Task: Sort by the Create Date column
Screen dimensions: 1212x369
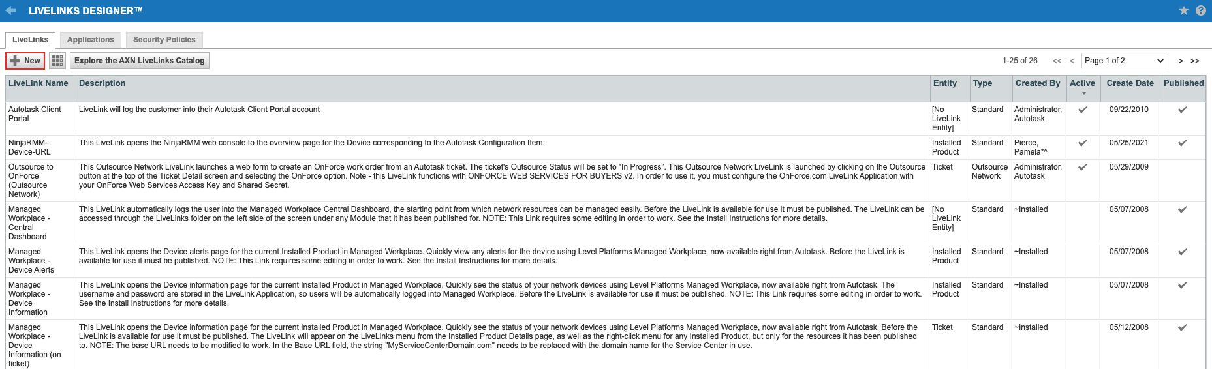Action: [x=1130, y=83]
